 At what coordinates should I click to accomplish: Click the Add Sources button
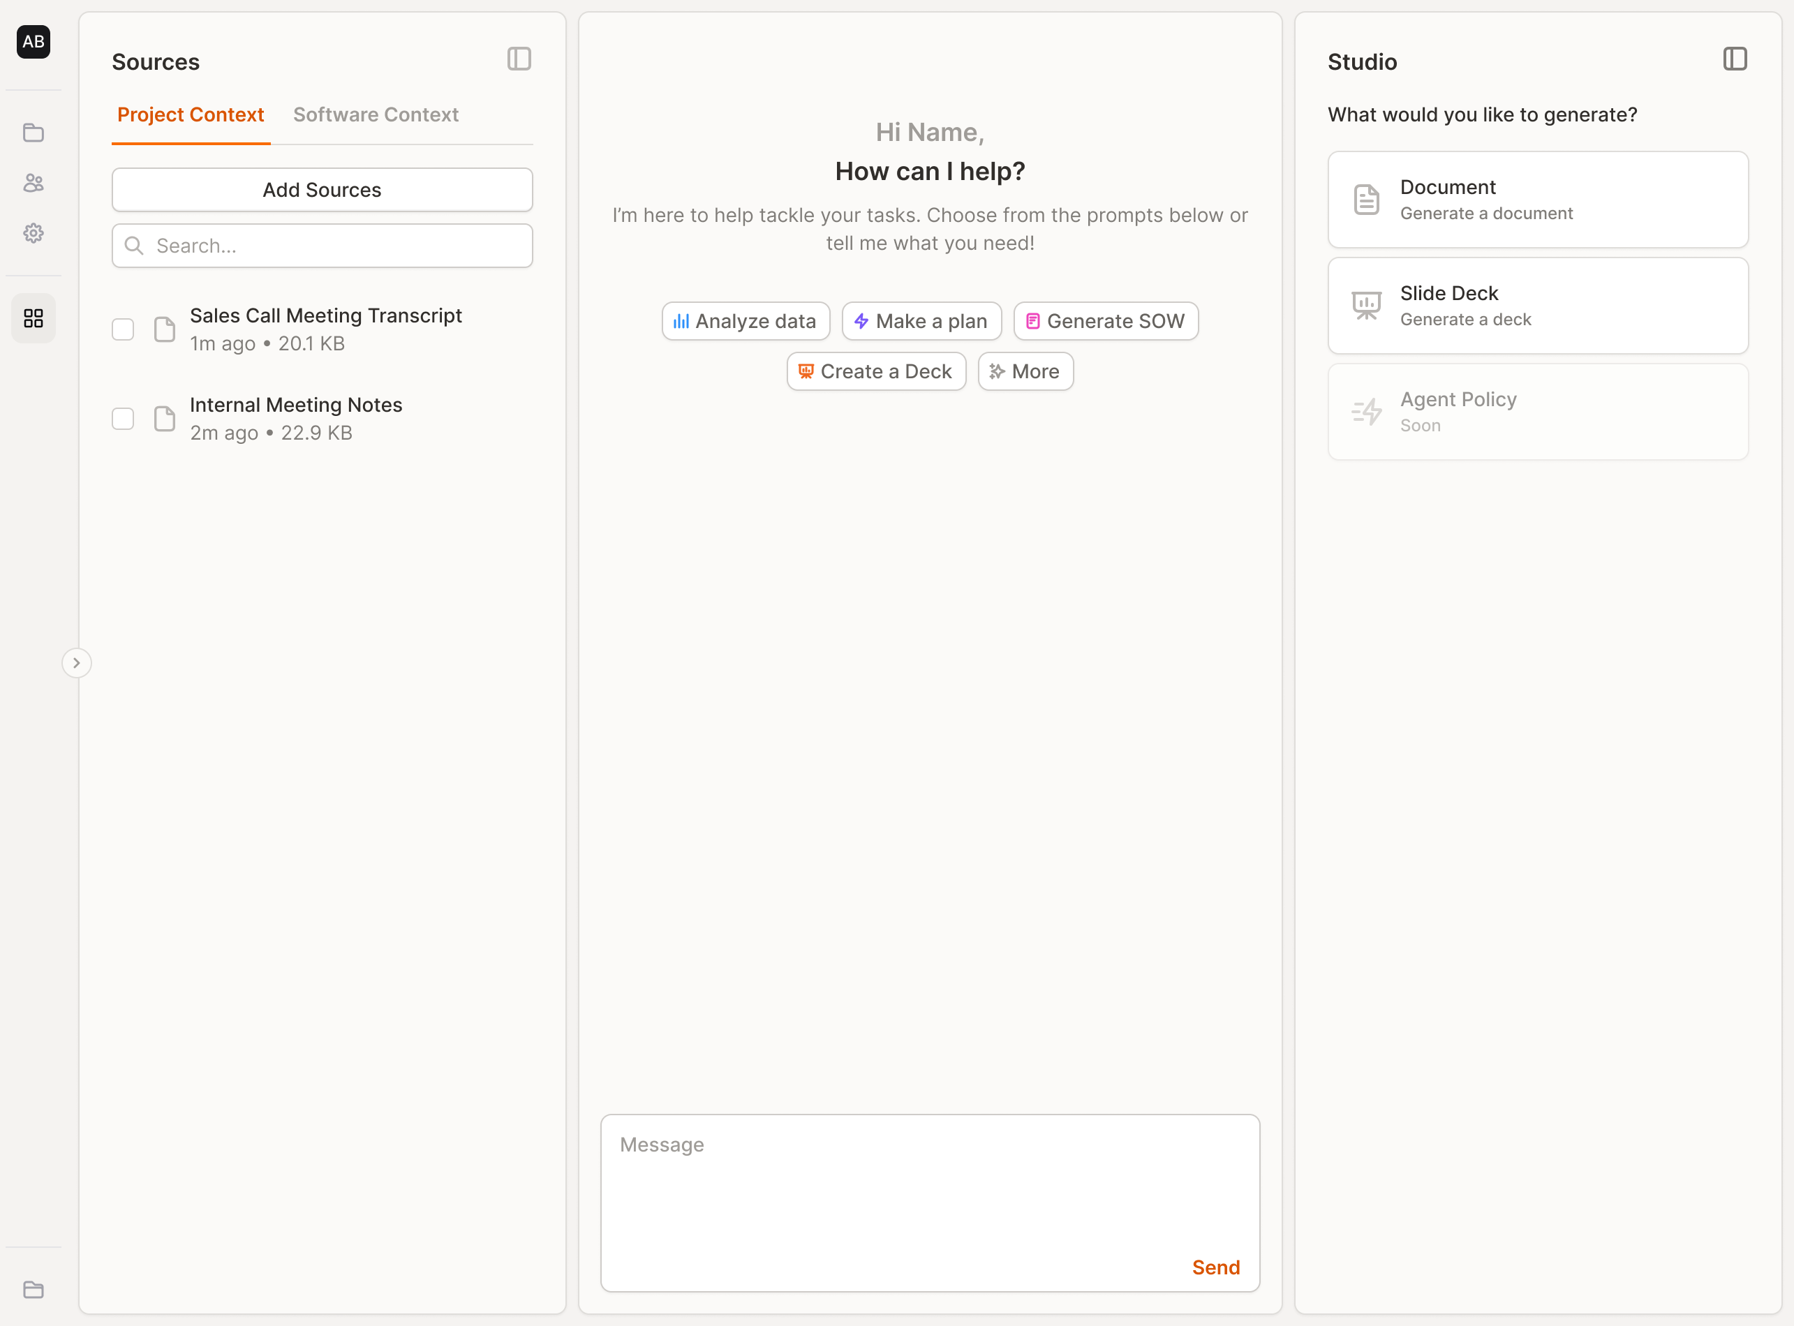[x=322, y=191]
